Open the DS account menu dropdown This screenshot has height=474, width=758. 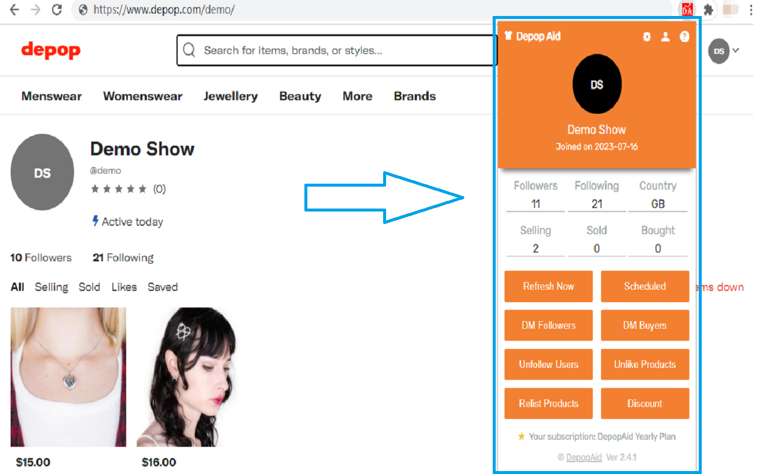pos(724,51)
